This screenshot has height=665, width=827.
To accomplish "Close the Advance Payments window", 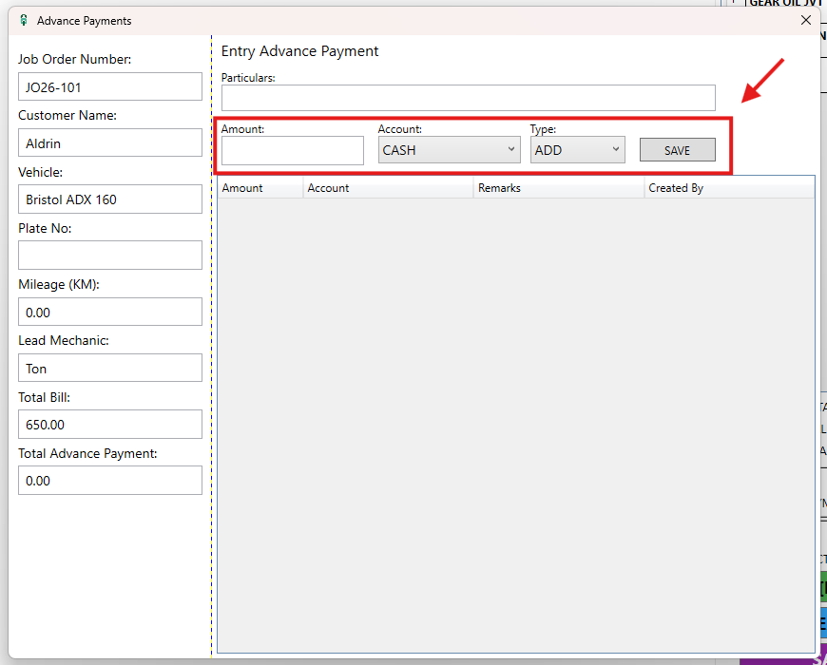I will click(x=806, y=20).
